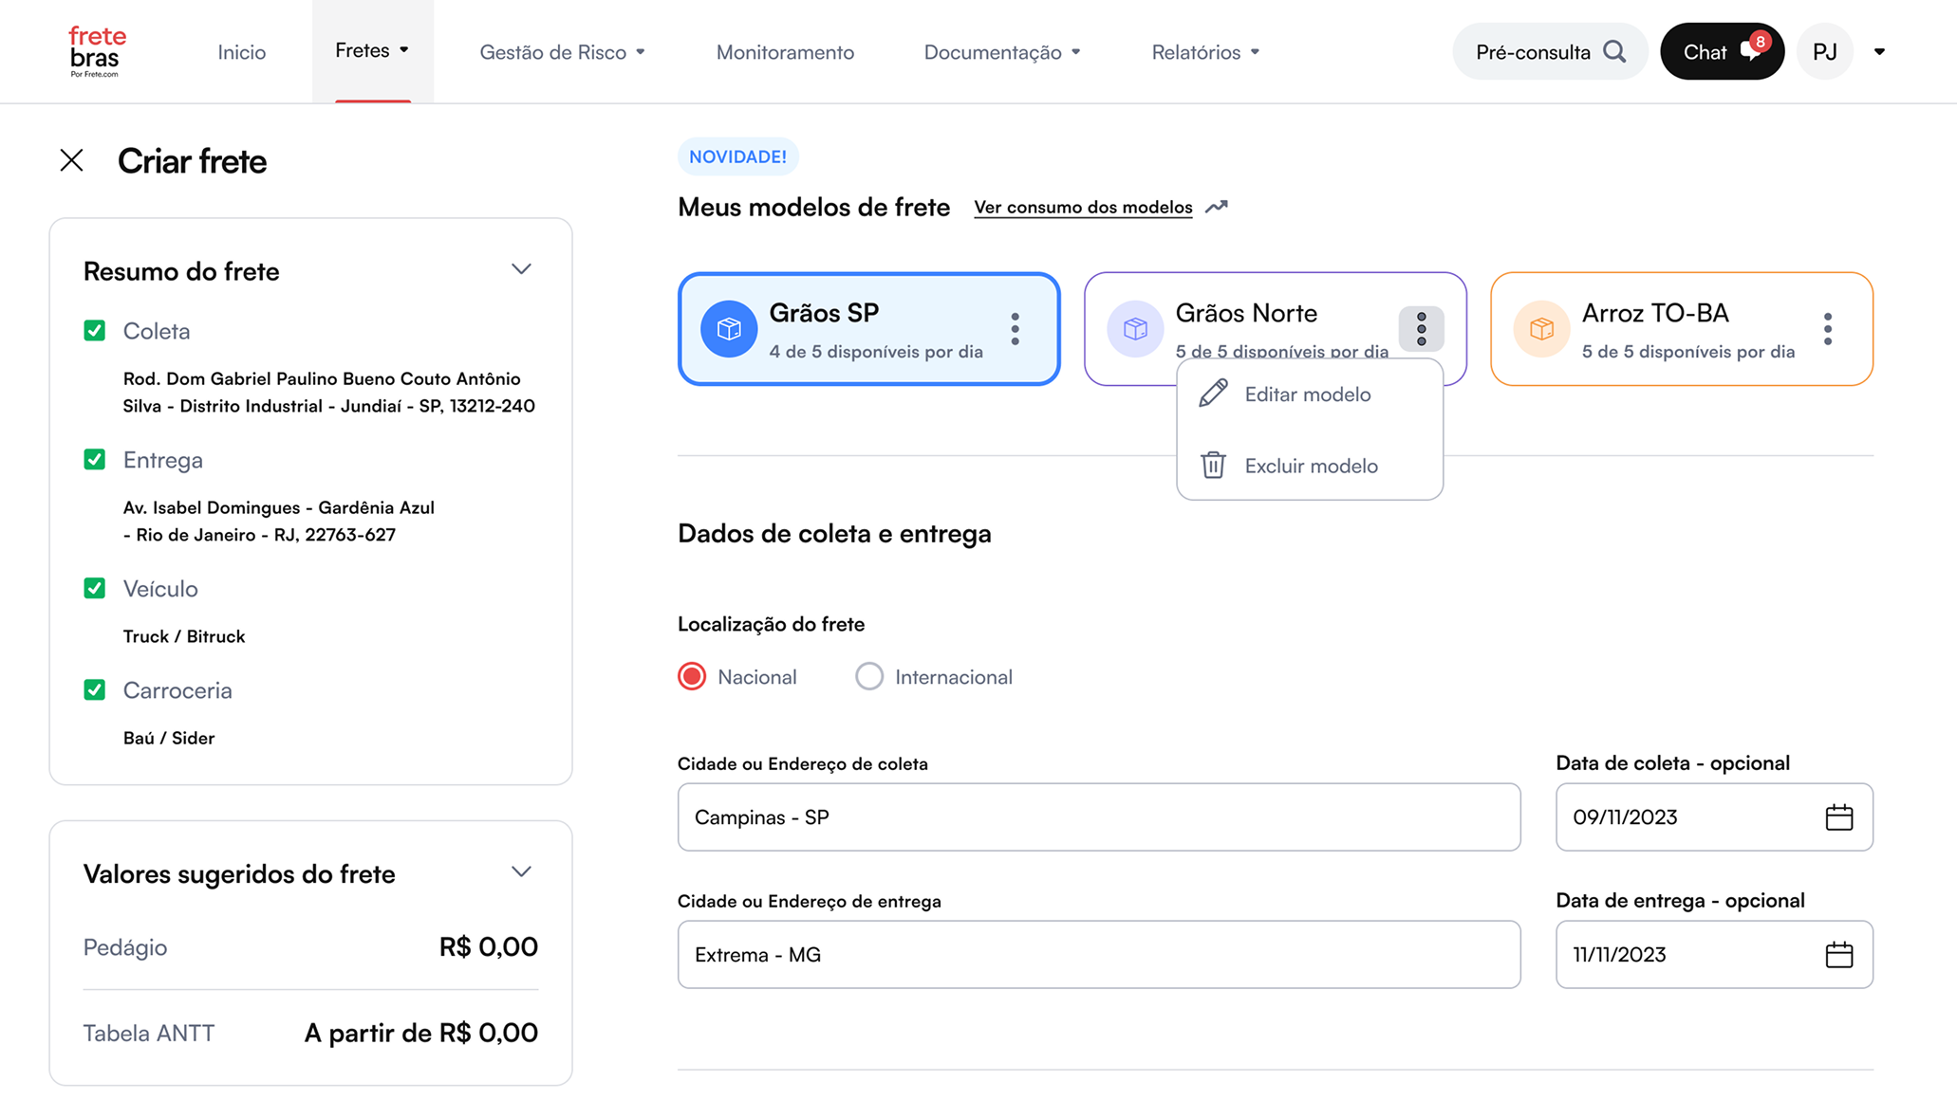
Task: Click the Cidade ou Endereço de coleta field
Action: [x=1098, y=816]
